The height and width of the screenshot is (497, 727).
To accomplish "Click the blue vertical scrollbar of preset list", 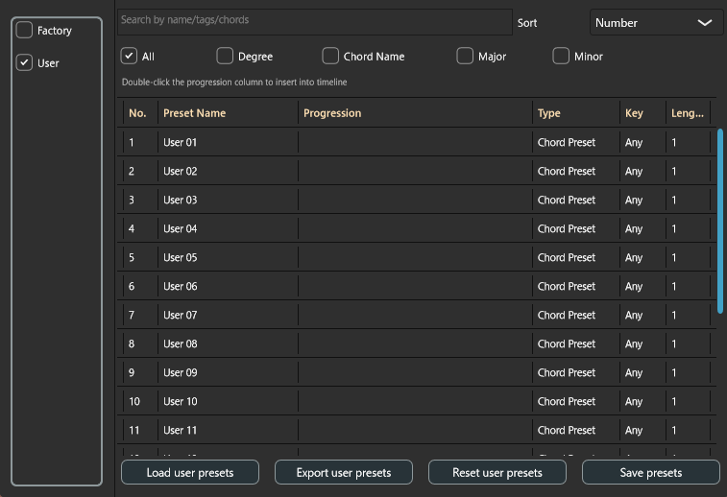I will [x=720, y=221].
